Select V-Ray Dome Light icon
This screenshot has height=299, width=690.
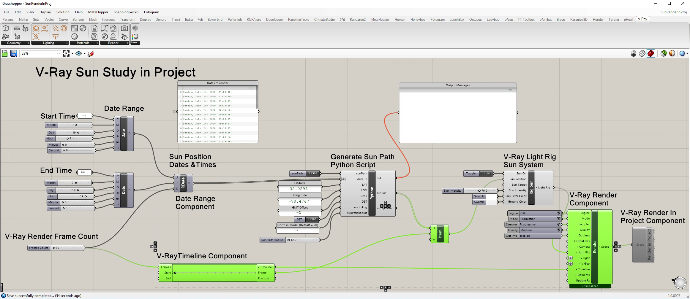coord(36,28)
